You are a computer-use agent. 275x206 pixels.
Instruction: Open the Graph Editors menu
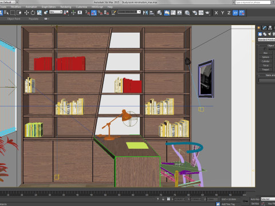(49, 7)
